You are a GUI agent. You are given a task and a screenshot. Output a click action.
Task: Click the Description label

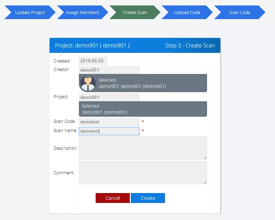point(65,148)
